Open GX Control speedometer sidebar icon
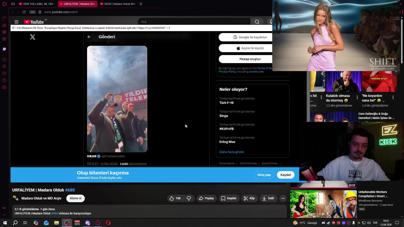404x227 pixels. click(x=4, y=18)
